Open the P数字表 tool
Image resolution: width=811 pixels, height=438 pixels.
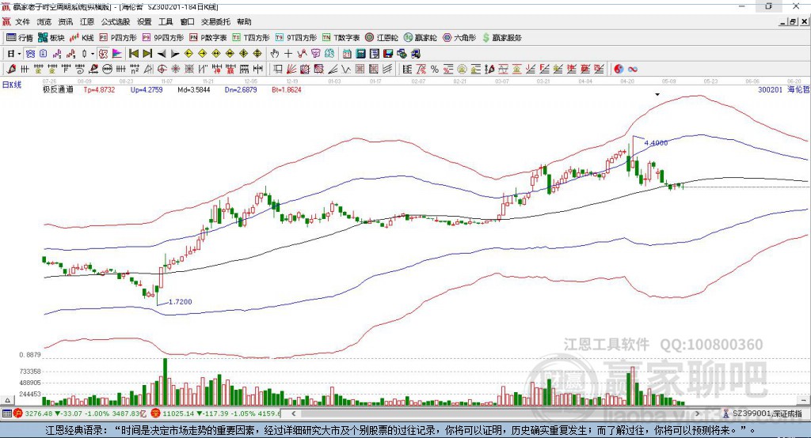tap(208, 38)
